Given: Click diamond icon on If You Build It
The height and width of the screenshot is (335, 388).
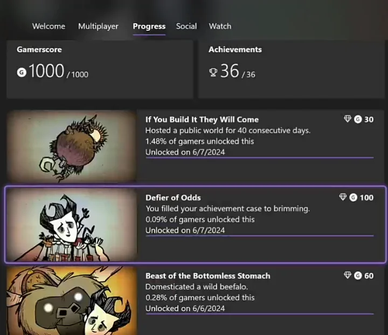Looking at the screenshot, I should [348, 119].
